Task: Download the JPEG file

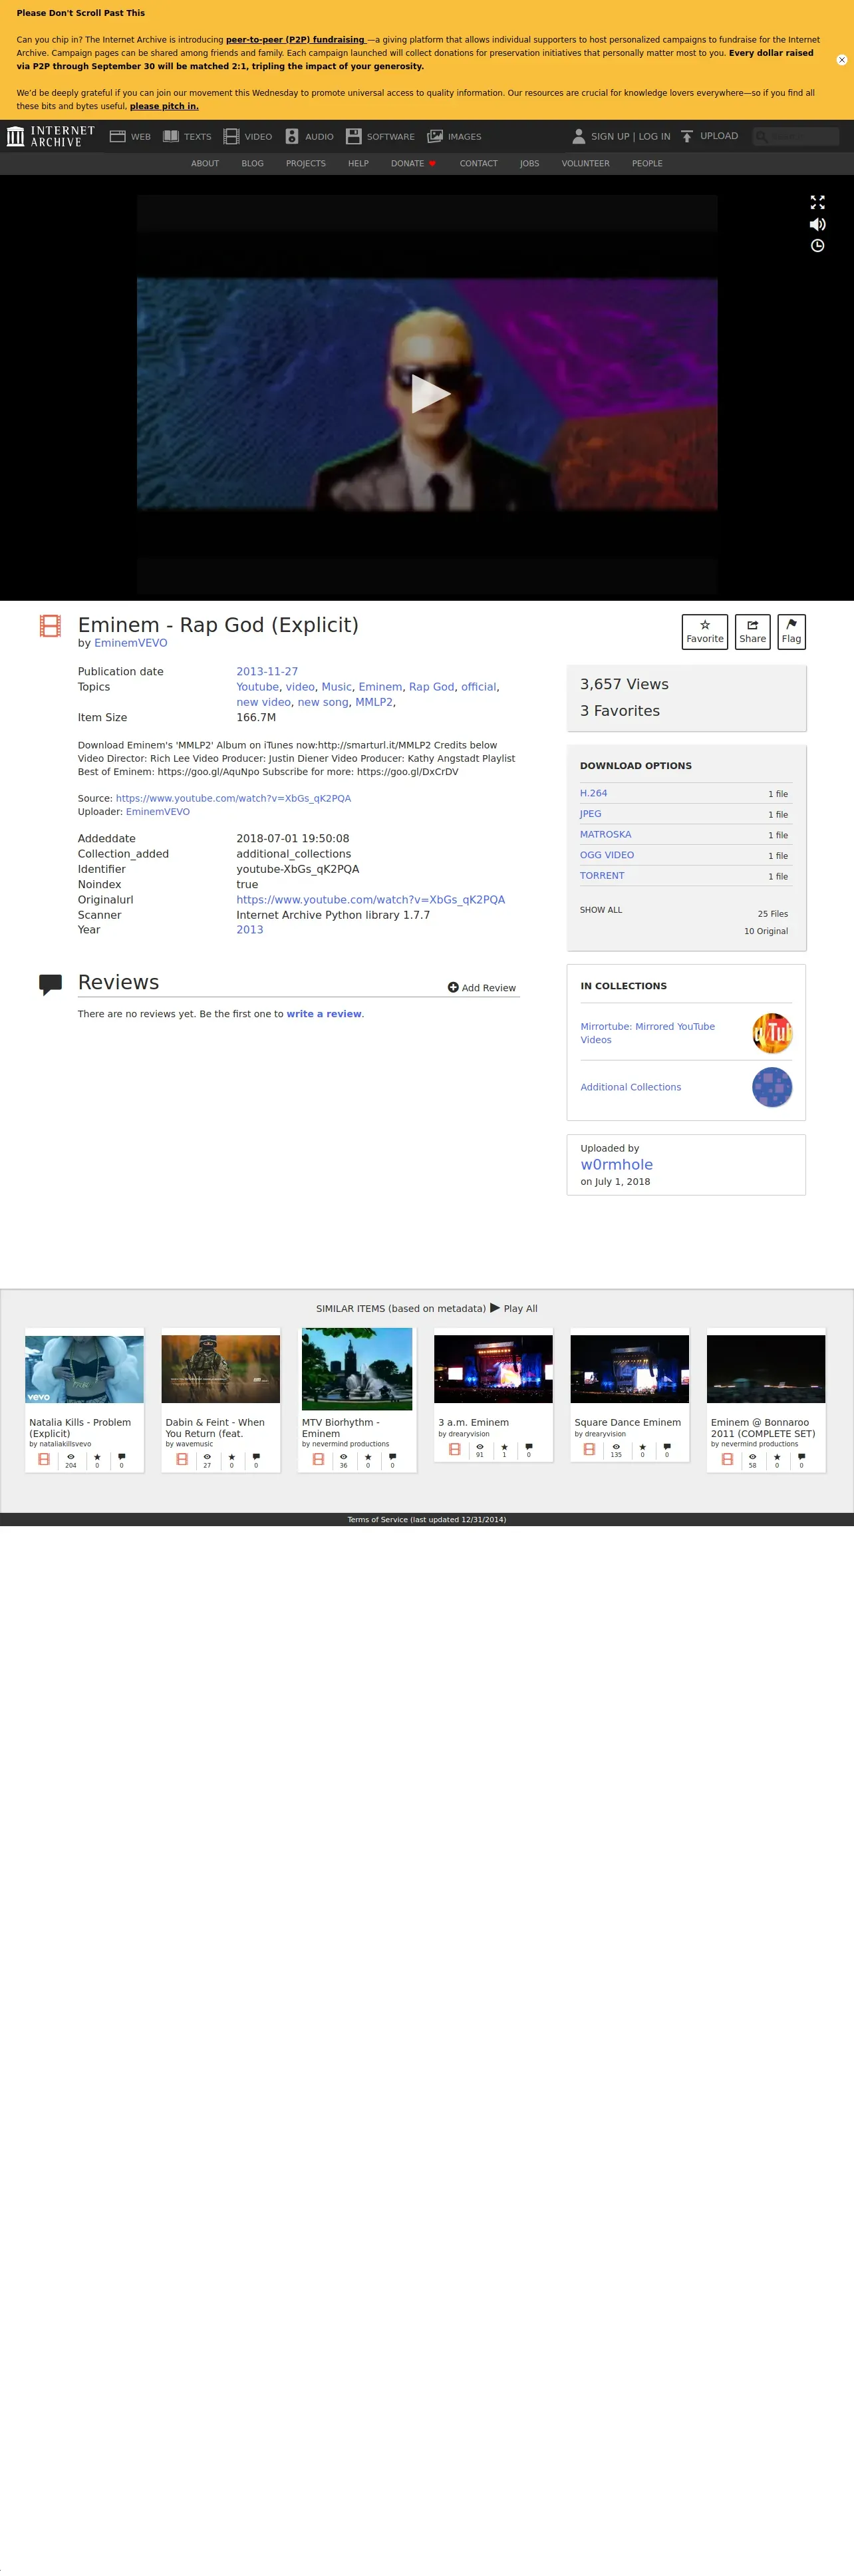Action: click(x=590, y=814)
